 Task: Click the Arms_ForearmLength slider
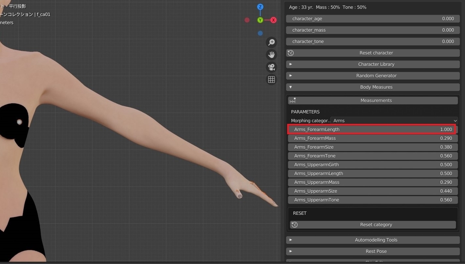click(x=372, y=129)
